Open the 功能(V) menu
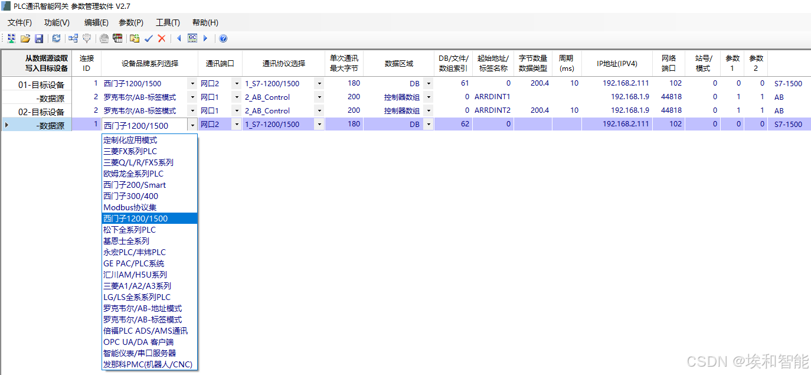This screenshot has width=811, height=375. tap(57, 22)
